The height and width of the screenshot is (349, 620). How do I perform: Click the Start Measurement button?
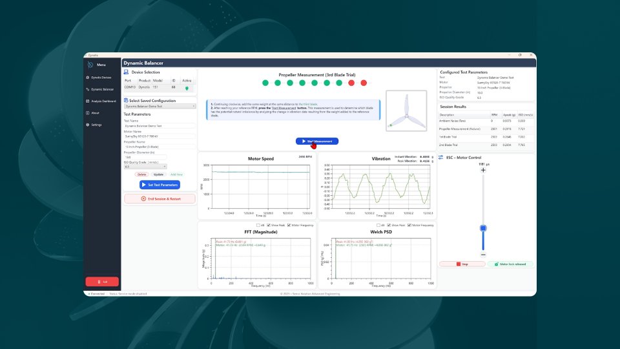317,142
